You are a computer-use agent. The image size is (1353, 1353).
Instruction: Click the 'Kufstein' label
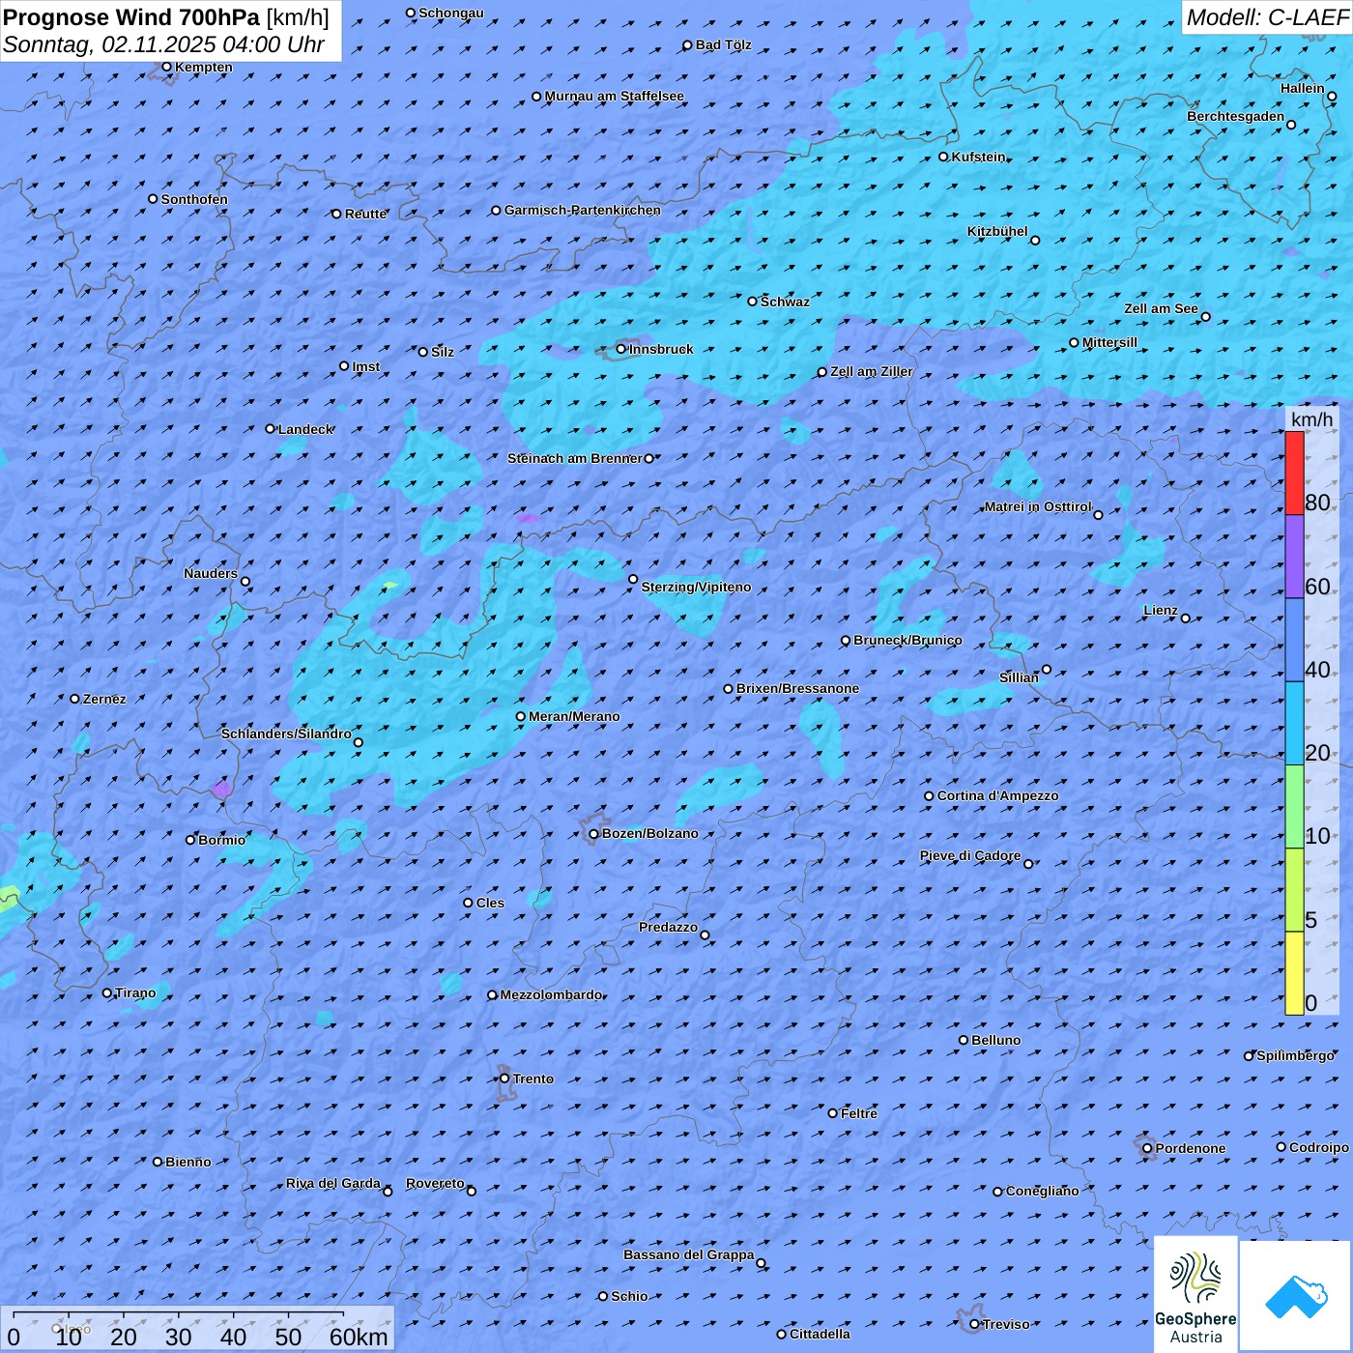pos(978,157)
